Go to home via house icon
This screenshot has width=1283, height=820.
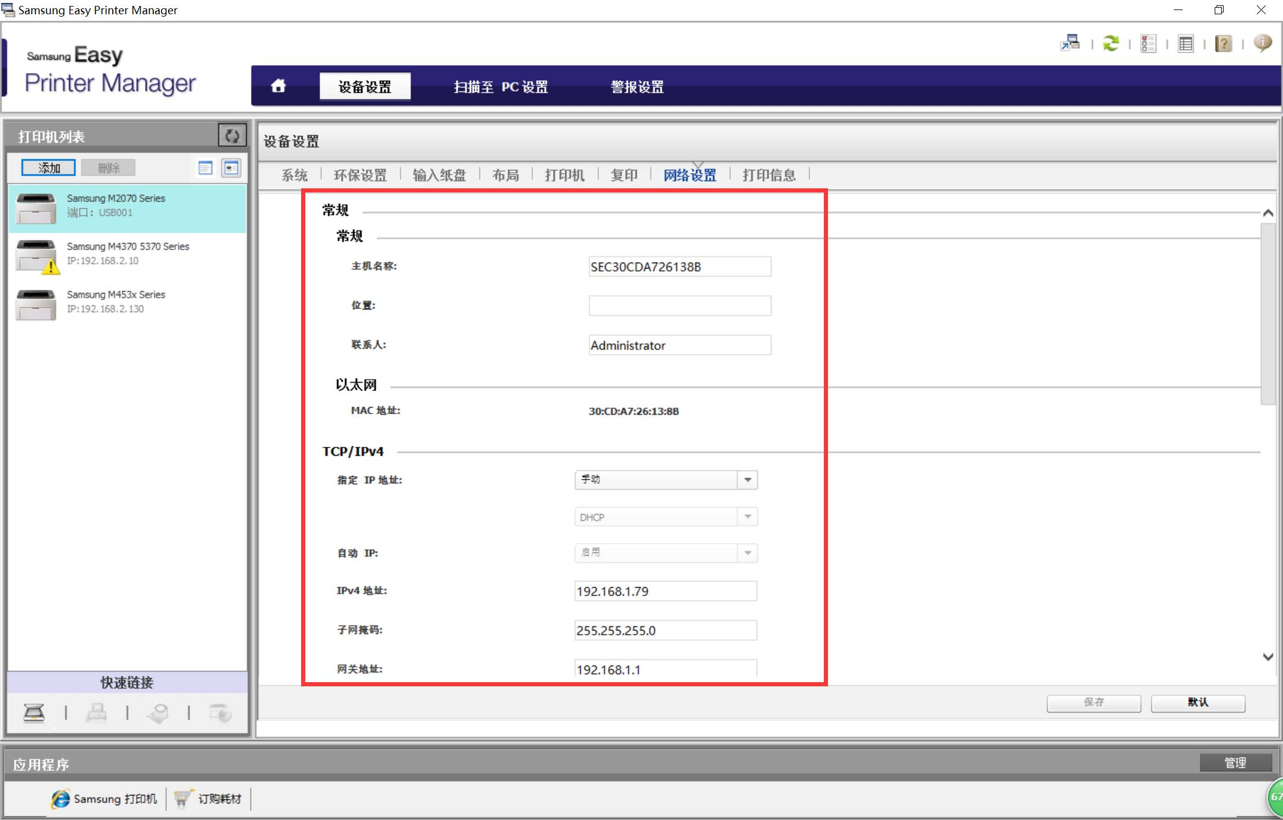[278, 86]
